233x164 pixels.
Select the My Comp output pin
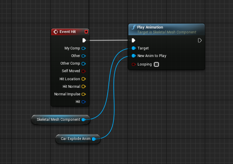click(84, 48)
